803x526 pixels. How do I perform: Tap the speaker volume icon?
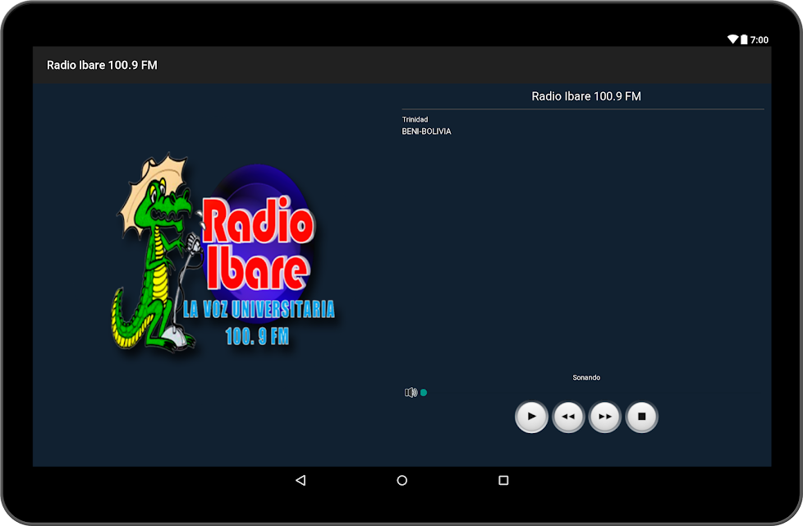point(411,393)
